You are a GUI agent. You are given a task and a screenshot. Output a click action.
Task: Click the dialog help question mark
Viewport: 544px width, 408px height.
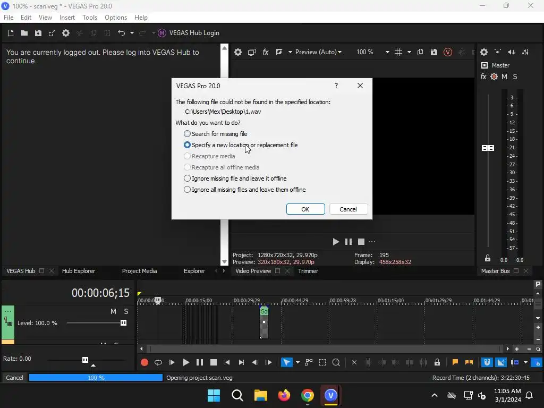click(336, 86)
